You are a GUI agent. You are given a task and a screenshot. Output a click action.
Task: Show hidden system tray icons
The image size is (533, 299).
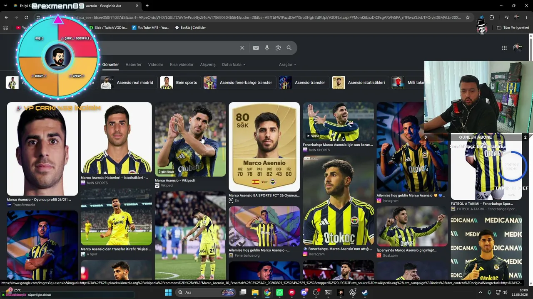480,292
